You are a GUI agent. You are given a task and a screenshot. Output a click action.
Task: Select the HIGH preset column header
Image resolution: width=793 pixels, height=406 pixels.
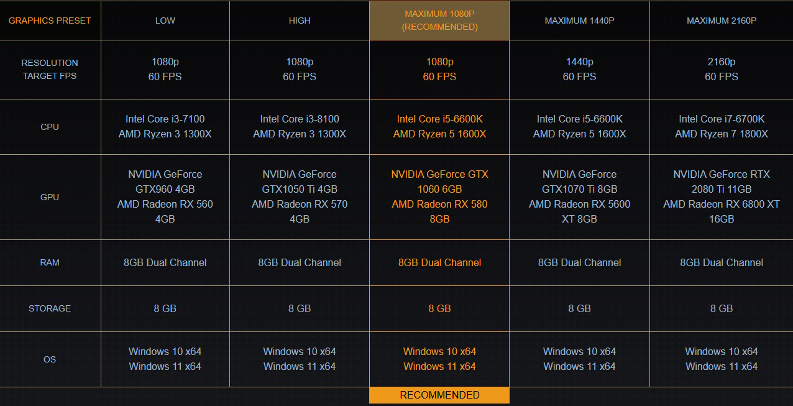(300, 21)
